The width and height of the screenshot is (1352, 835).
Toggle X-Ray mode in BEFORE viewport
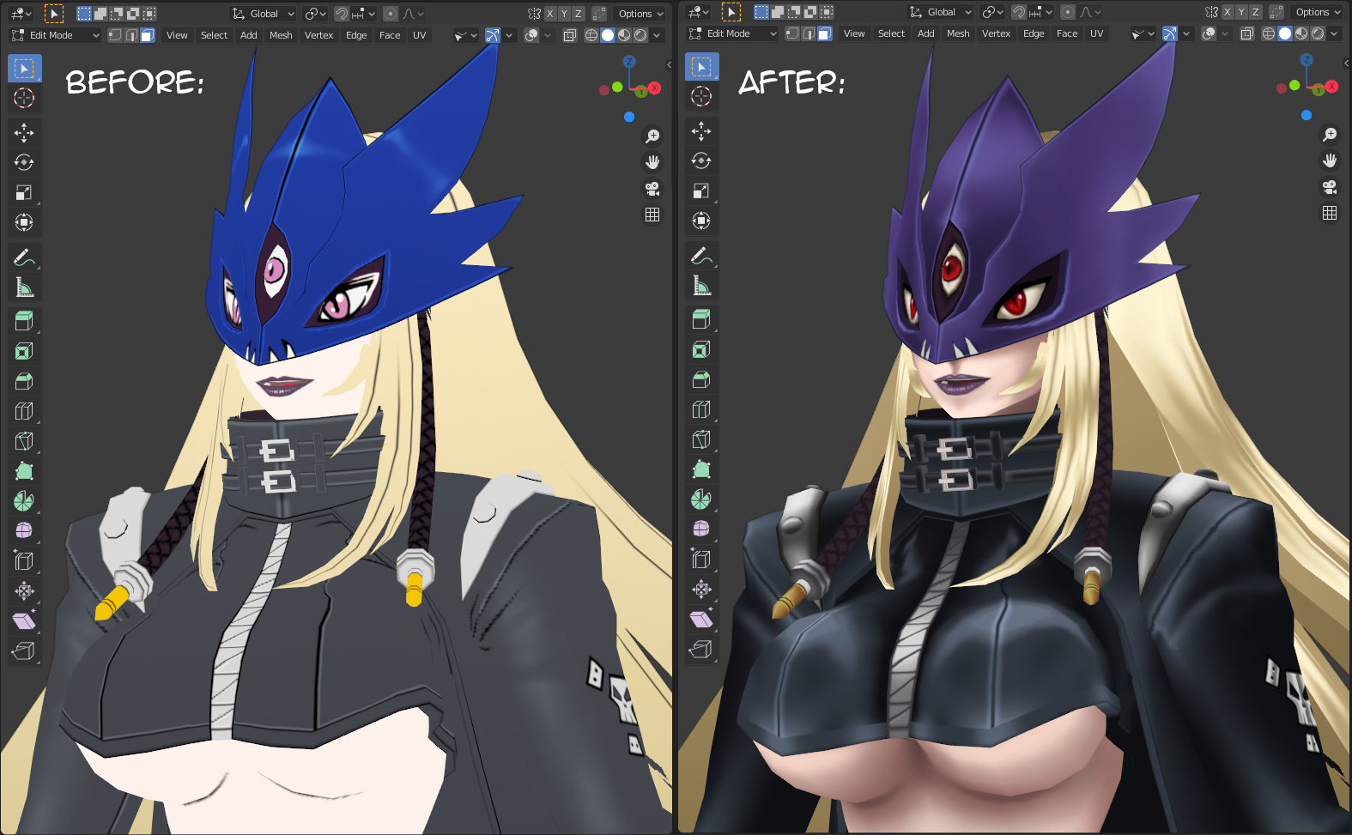(x=569, y=35)
